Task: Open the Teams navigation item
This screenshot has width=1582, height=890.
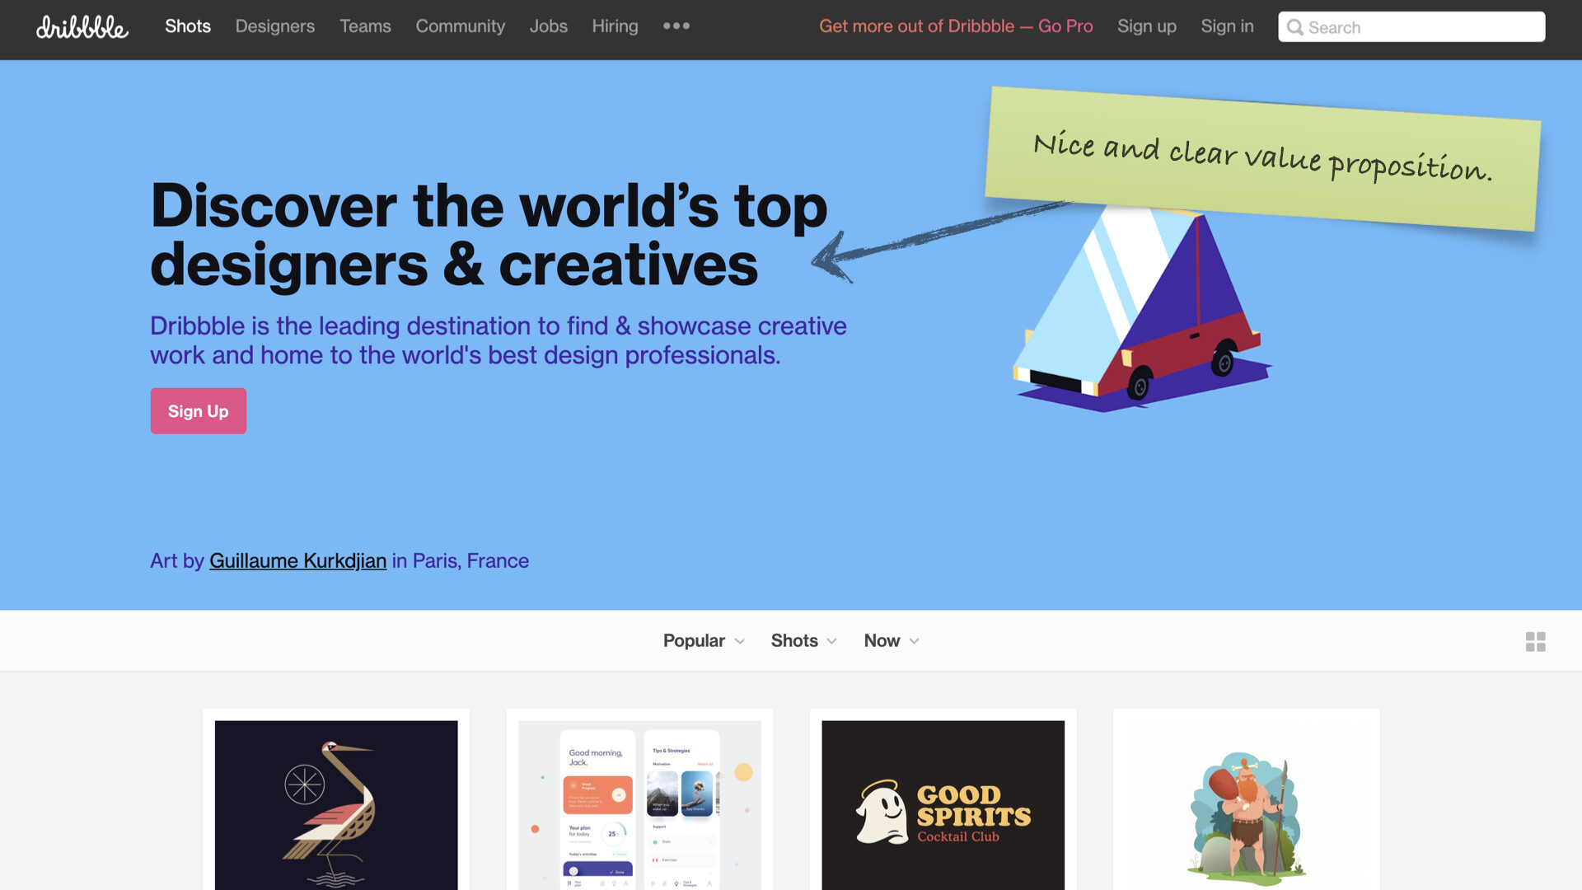Action: 365,26
